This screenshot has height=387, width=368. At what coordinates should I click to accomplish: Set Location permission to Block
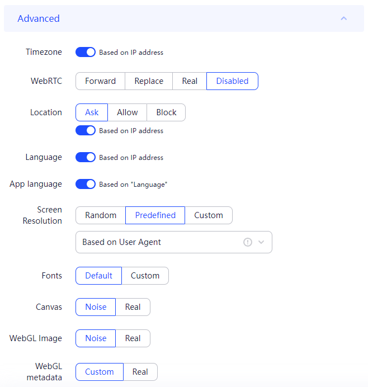tap(166, 112)
